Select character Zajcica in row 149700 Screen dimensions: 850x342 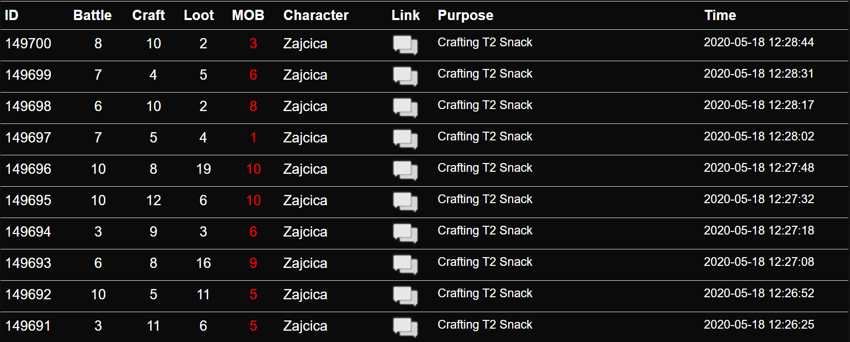[x=305, y=44]
